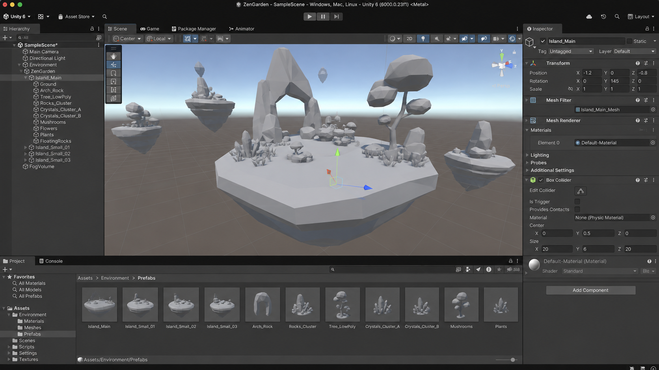
Task: Toggle scene audio mute button
Action: click(x=437, y=39)
